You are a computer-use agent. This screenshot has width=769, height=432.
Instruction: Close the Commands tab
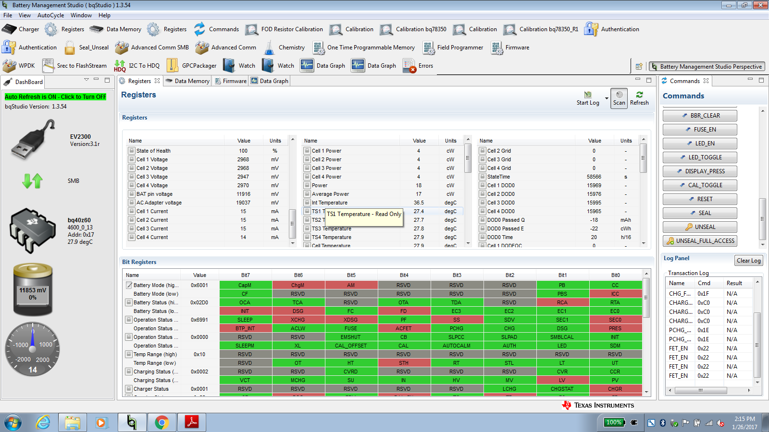[x=706, y=81]
